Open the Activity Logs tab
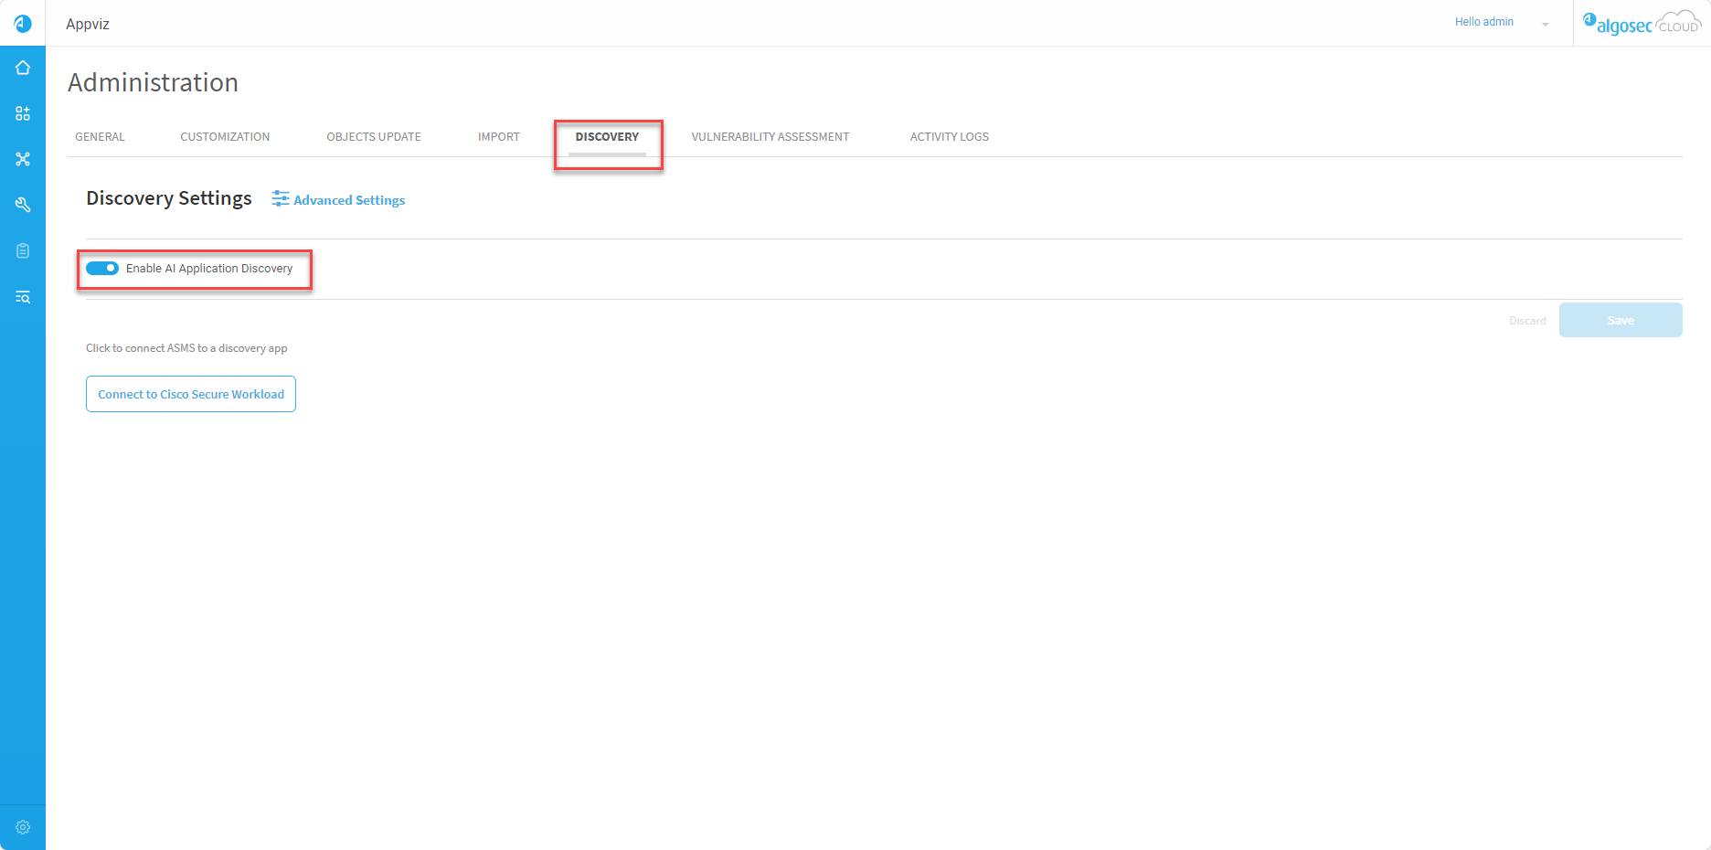Viewport: 1711px width, 850px height. pyautogui.click(x=949, y=137)
